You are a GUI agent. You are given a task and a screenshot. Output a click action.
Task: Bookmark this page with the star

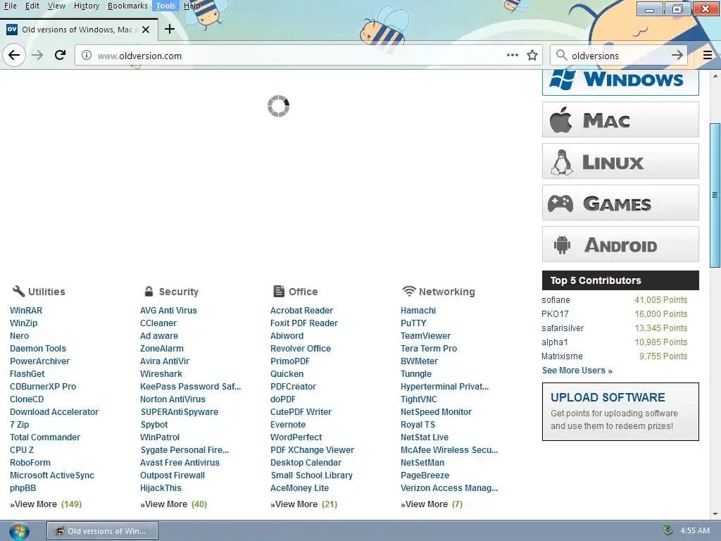(x=532, y=56)
